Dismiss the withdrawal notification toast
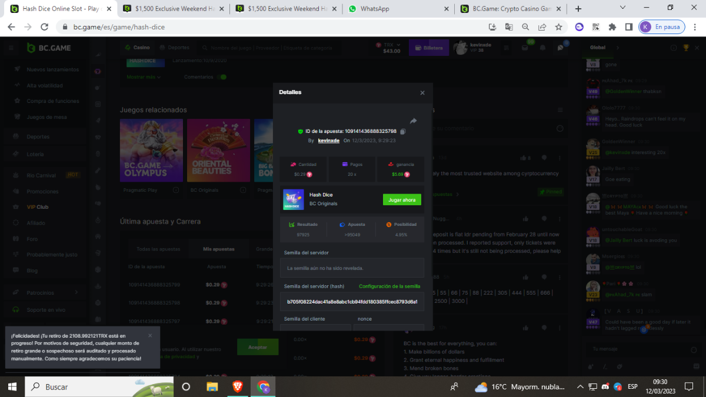706x397 pixels. (x=150, y=335)
